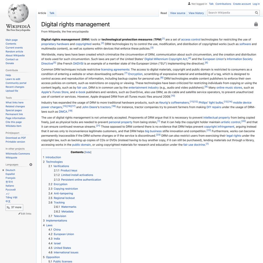Open the Wikidata item link

[x=13, y=126]
